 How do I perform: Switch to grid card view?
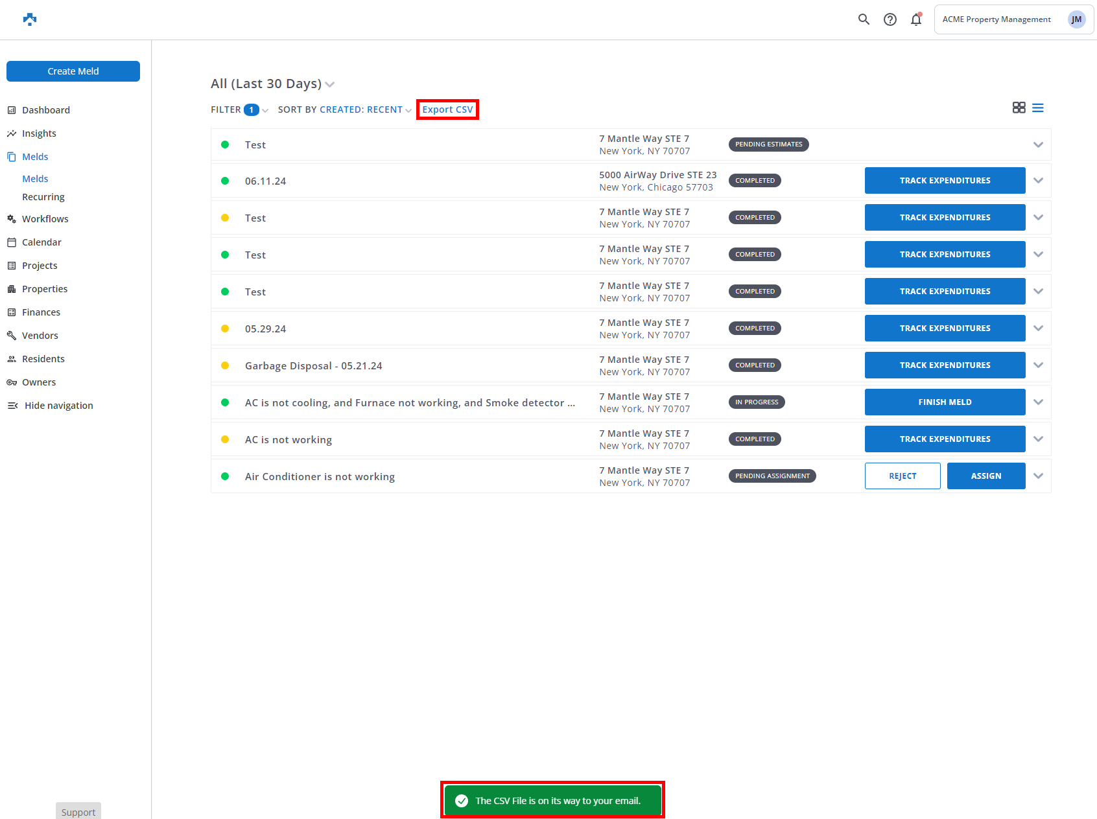pyautogui.click(x=1019, y=108)
